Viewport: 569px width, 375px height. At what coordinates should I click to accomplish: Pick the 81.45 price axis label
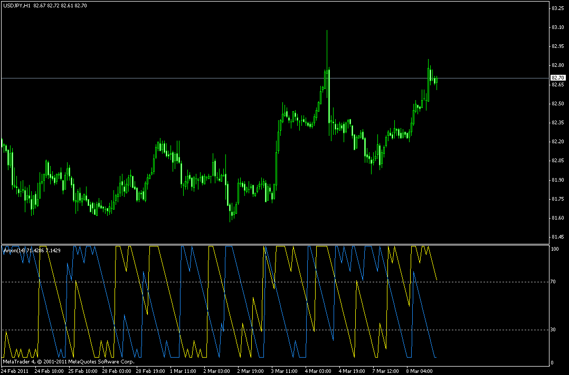(x=558, y=237)
